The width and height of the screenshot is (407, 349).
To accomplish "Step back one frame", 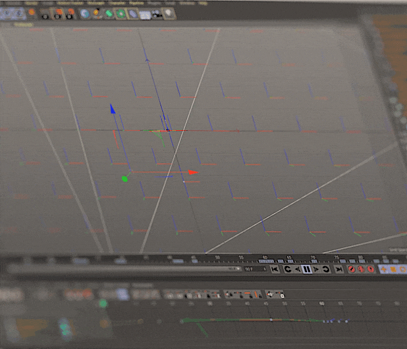I will pyautogui.click(x=298, y=269).
